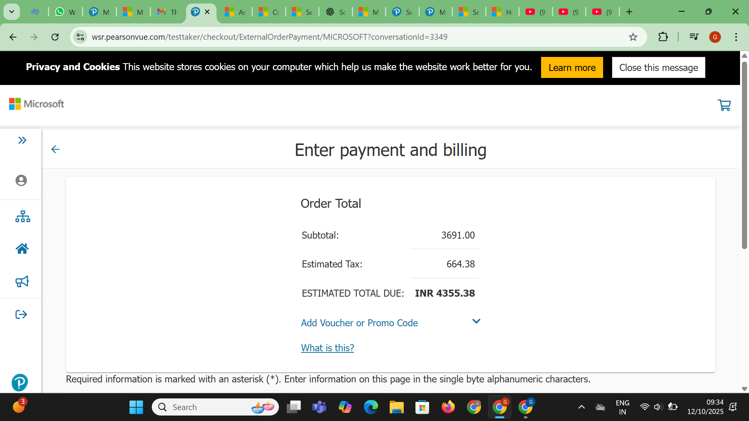Open announcements megaphone sidebar icon

click(22, 281)
